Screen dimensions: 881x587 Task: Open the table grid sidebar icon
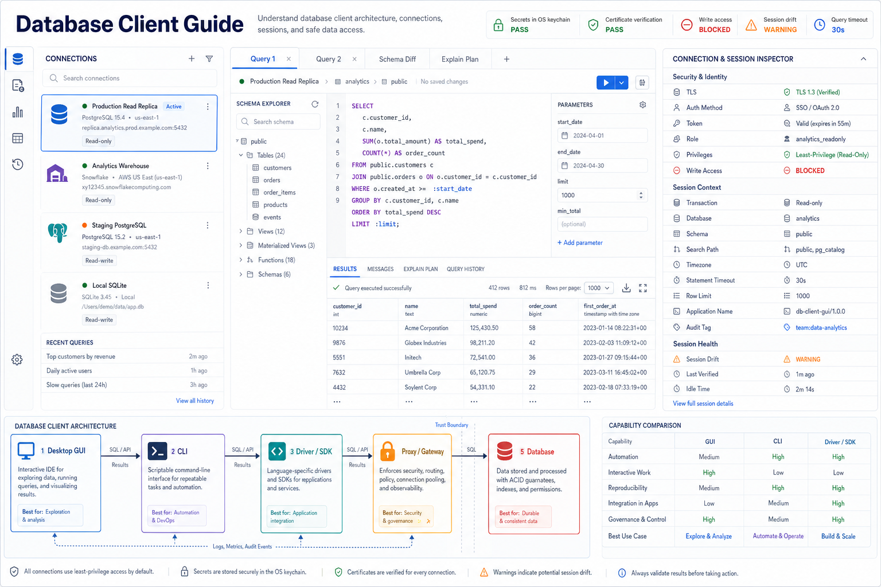18,138
